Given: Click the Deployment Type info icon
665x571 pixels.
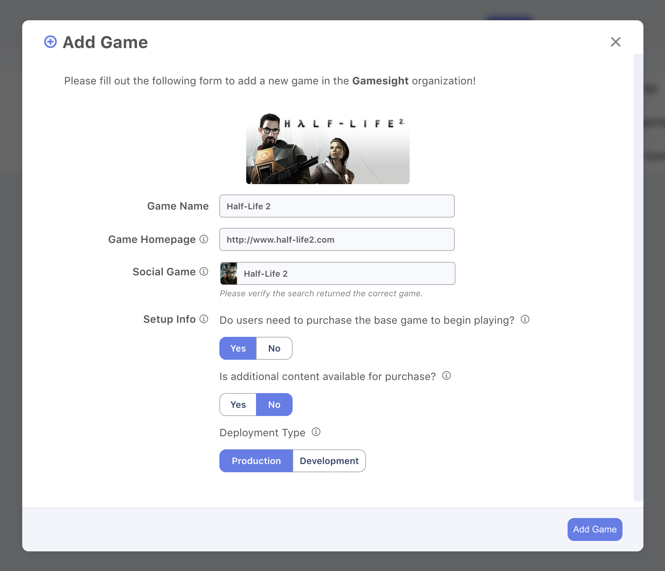Looking at the screenshot, I should click(316, 432).
